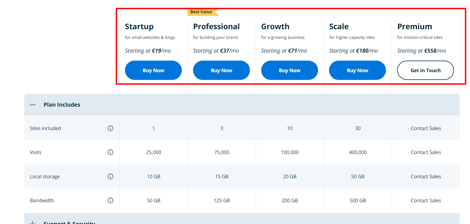This screenshot has height=224, width=470.
Task: Click the Startup plan heading
Action: tap(139, 26)
